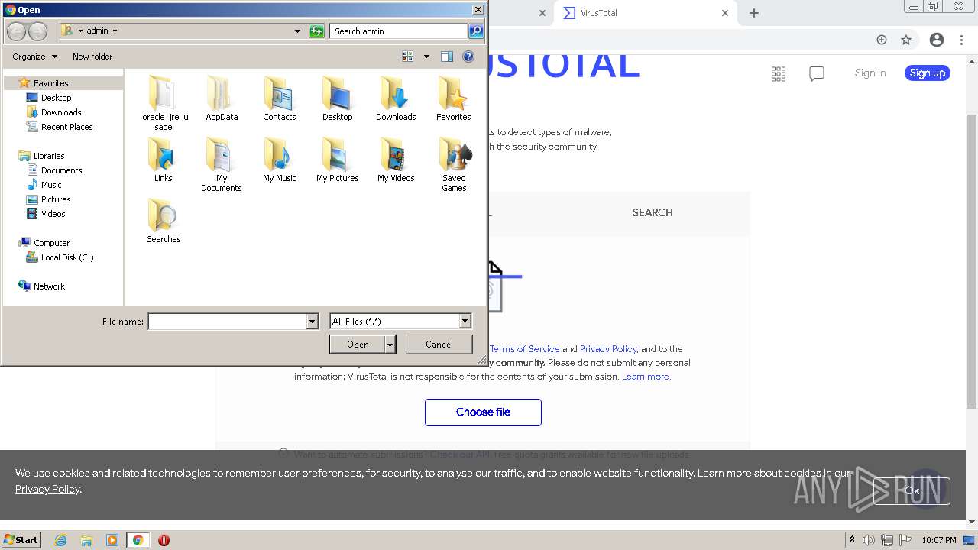Select Pictures library in navigation pane

56,199
